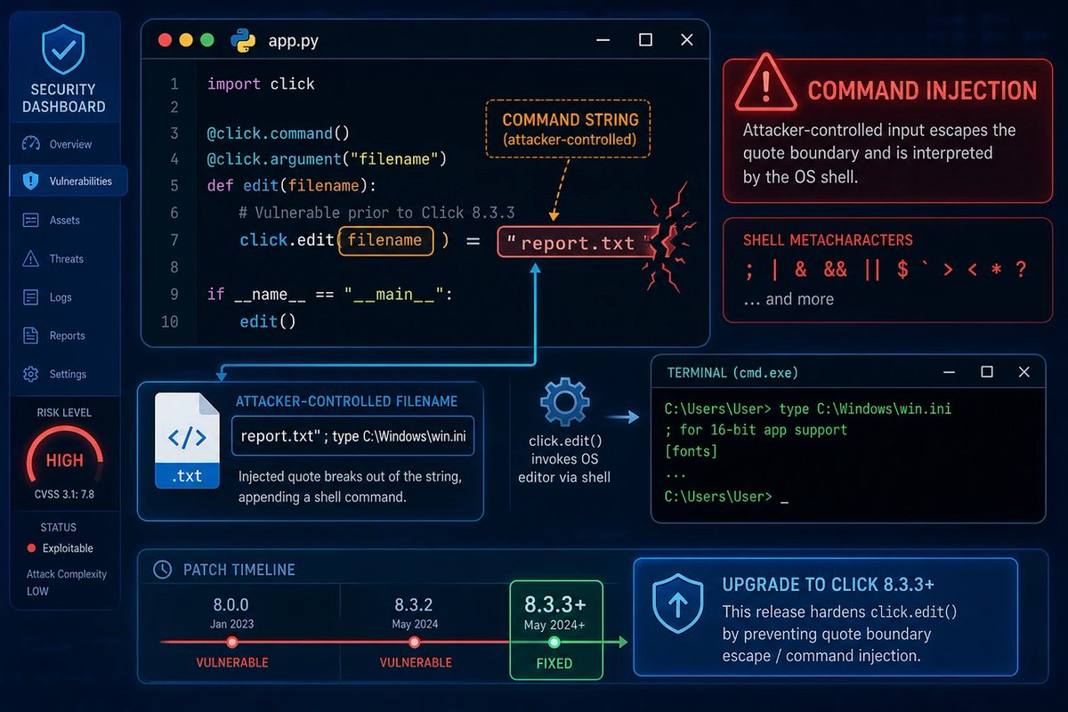1068x712 pixels.
Task: Click the upgrade shield arrow icon
Action: tap(678, 603)
